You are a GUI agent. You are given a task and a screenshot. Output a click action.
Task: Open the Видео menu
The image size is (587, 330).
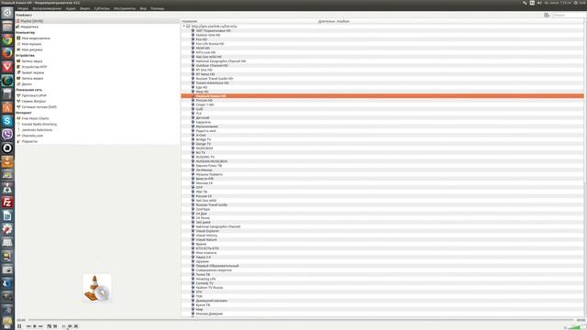85,8
